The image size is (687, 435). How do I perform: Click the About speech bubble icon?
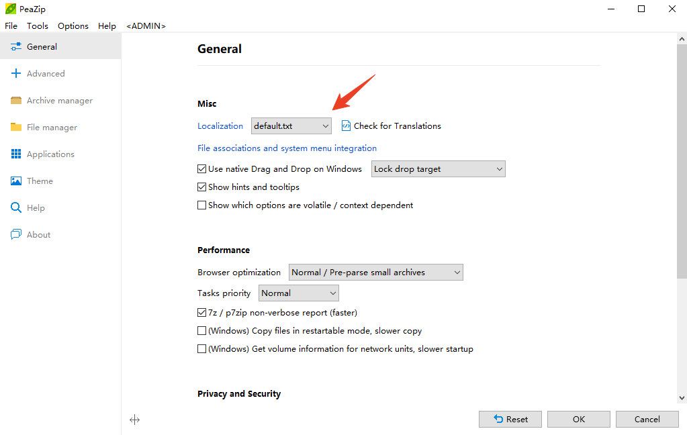click(15, 234)
